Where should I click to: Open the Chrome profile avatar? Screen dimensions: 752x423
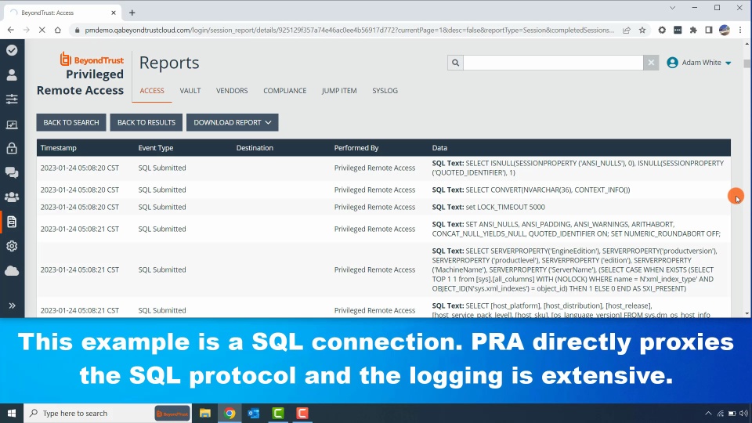pos(725,31)
